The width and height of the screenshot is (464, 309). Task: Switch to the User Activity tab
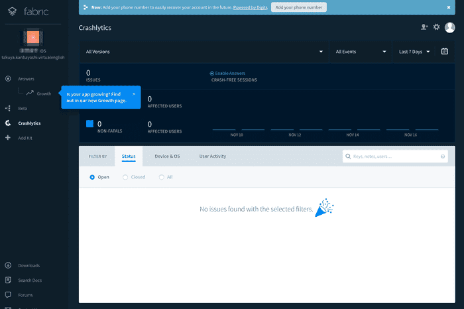pyautogui.click(x=213, y=156)
